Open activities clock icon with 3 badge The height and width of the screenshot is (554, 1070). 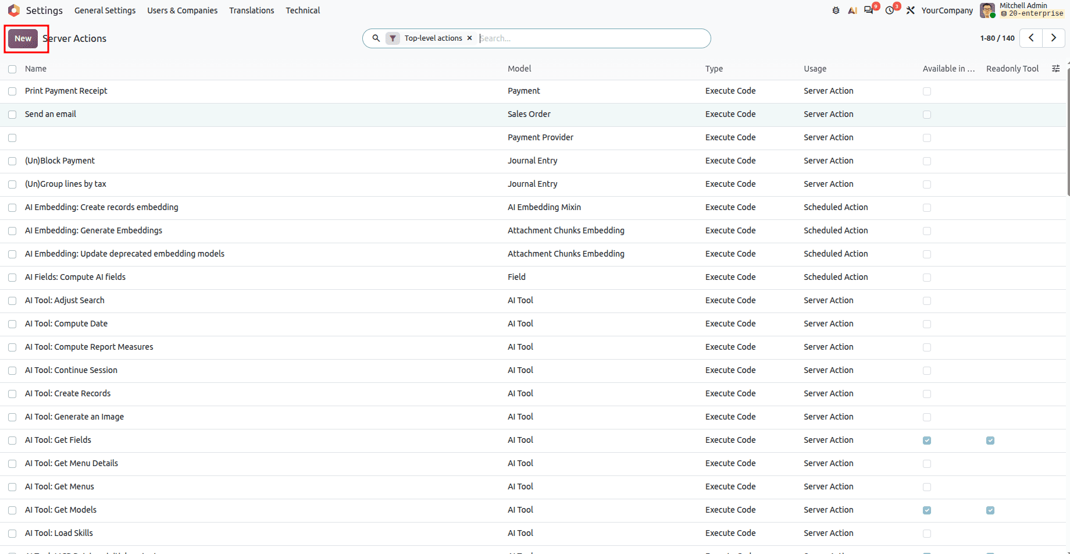890,10
